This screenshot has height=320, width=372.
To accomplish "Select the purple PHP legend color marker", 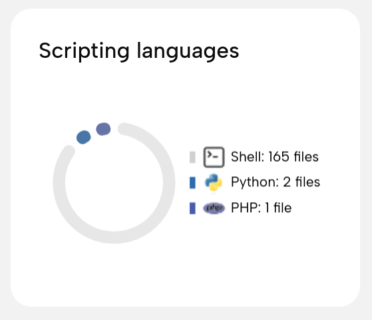I will [x=192, y=208].
